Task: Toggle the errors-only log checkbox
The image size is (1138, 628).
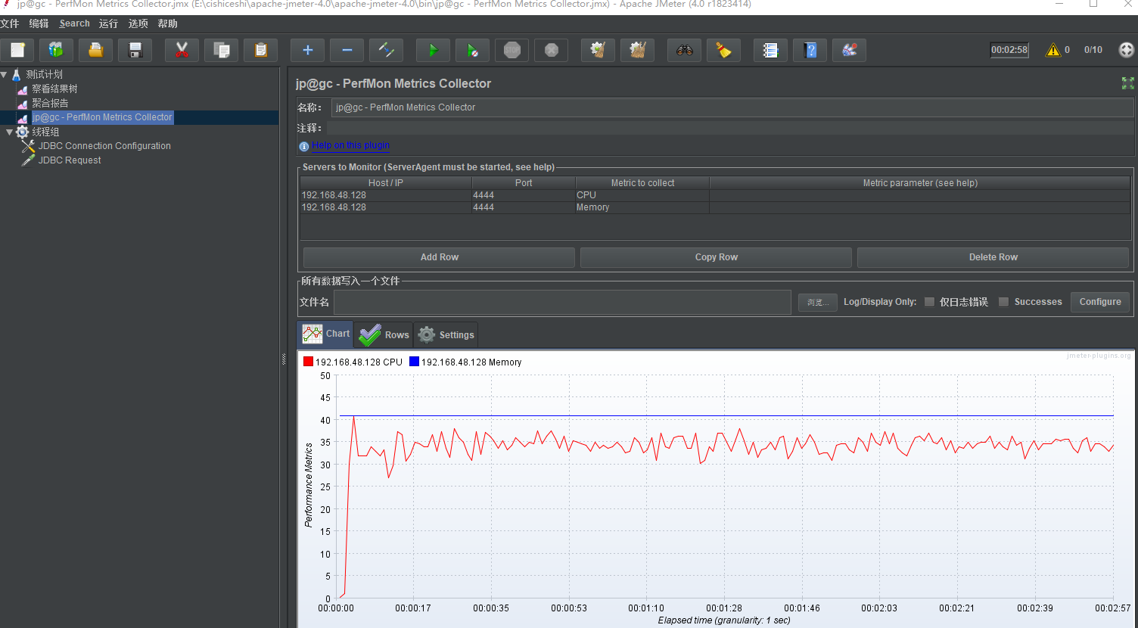Action: 929,302
